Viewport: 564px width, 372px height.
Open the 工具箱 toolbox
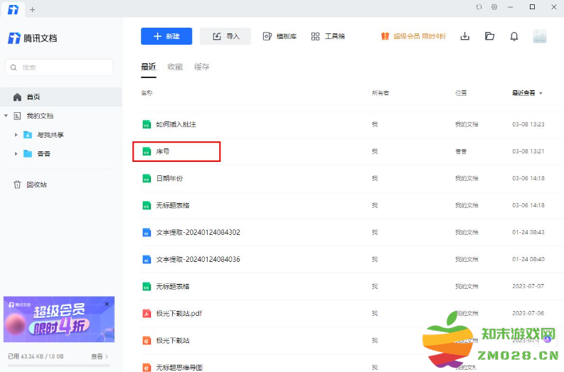(x=328, y=36)
